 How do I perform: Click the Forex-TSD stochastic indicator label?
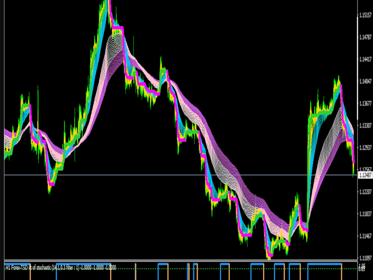(x=61, y=268)
